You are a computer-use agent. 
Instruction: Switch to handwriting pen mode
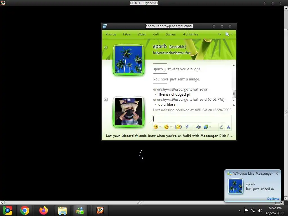(221, 127)
